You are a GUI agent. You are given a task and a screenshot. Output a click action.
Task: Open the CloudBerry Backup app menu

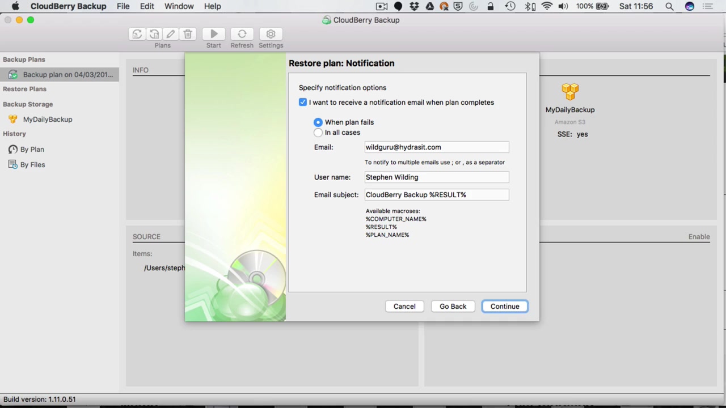point(68,6)
